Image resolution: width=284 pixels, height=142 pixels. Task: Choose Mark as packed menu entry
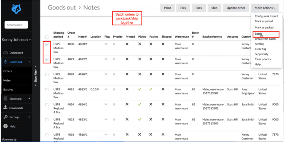(264, 27)
